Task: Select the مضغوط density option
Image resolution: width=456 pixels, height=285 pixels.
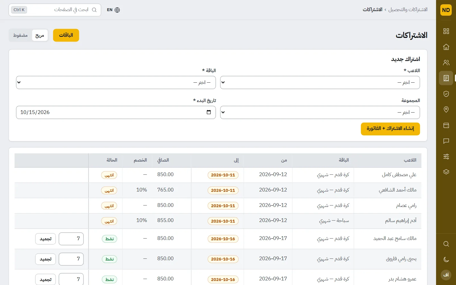Action: coord(21,35)
